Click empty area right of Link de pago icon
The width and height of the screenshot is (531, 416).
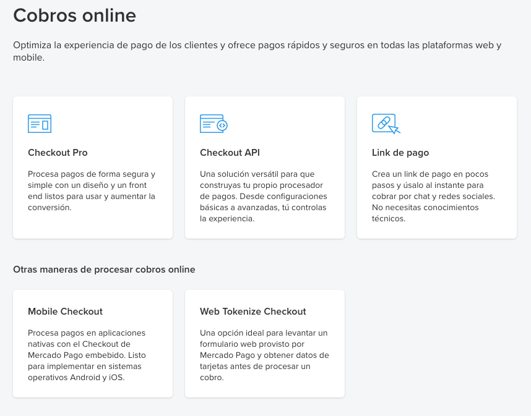point(458,124)
